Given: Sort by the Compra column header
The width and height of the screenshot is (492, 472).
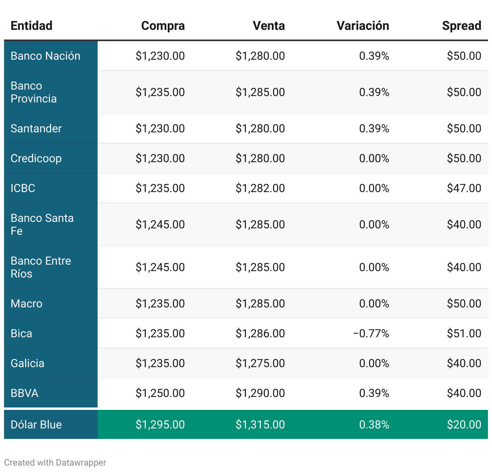Looking at the screenshot, I should click(x=163, y=26).
